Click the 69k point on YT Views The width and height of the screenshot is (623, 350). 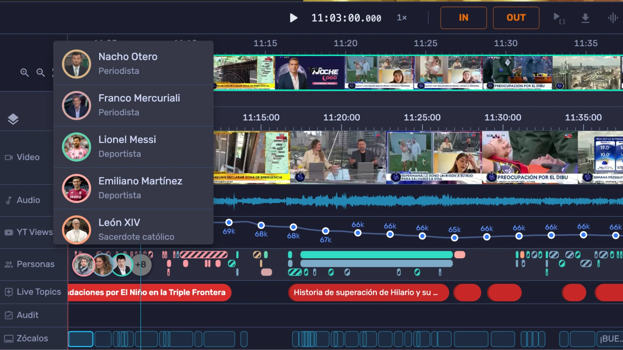click(229, 223)
